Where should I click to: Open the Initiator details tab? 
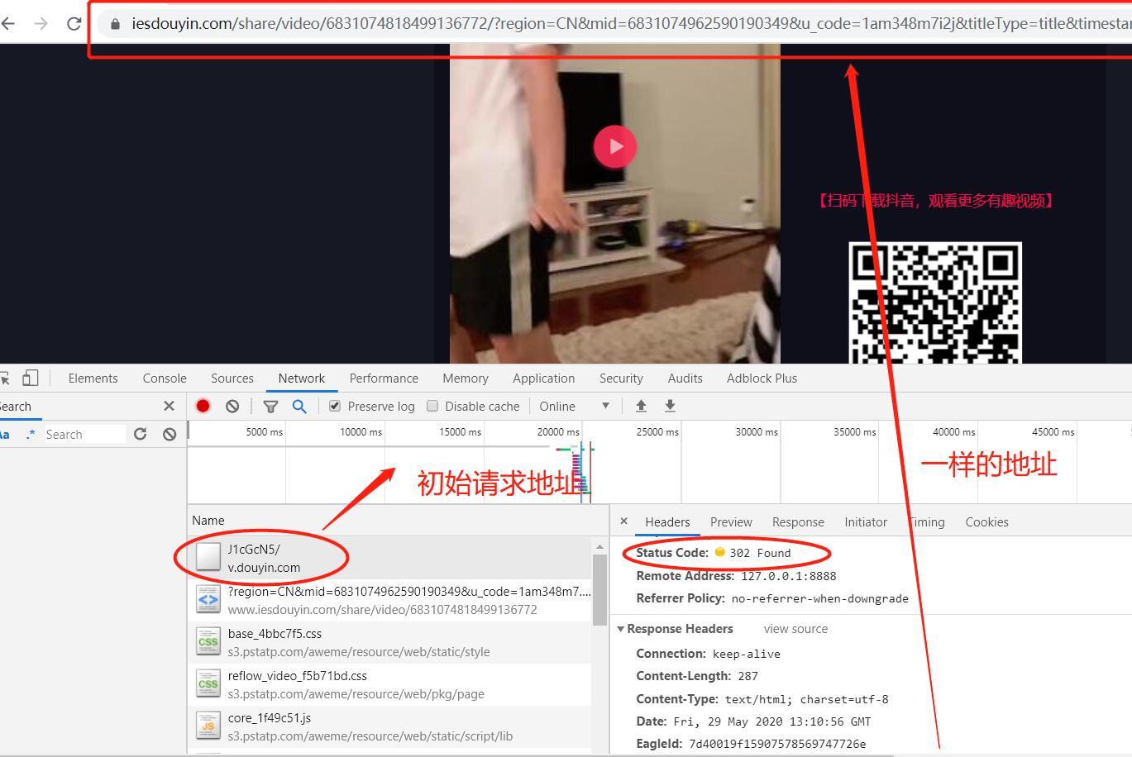(x=866, y=521)
